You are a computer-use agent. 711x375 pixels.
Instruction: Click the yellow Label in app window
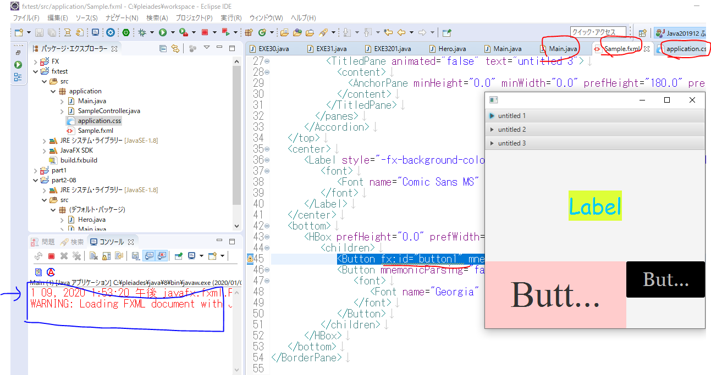pyautogui.click(x=595, y=206)
